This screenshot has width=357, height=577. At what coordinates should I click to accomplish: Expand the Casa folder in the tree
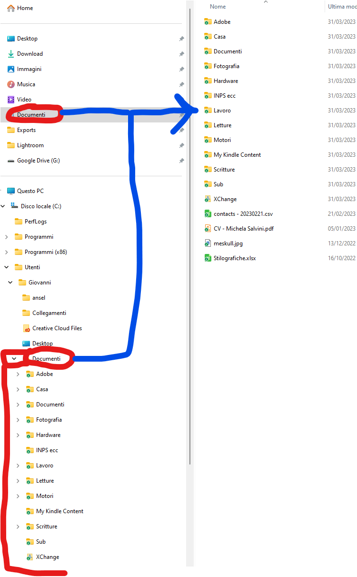pyautogui.click(x=18, y=389)
